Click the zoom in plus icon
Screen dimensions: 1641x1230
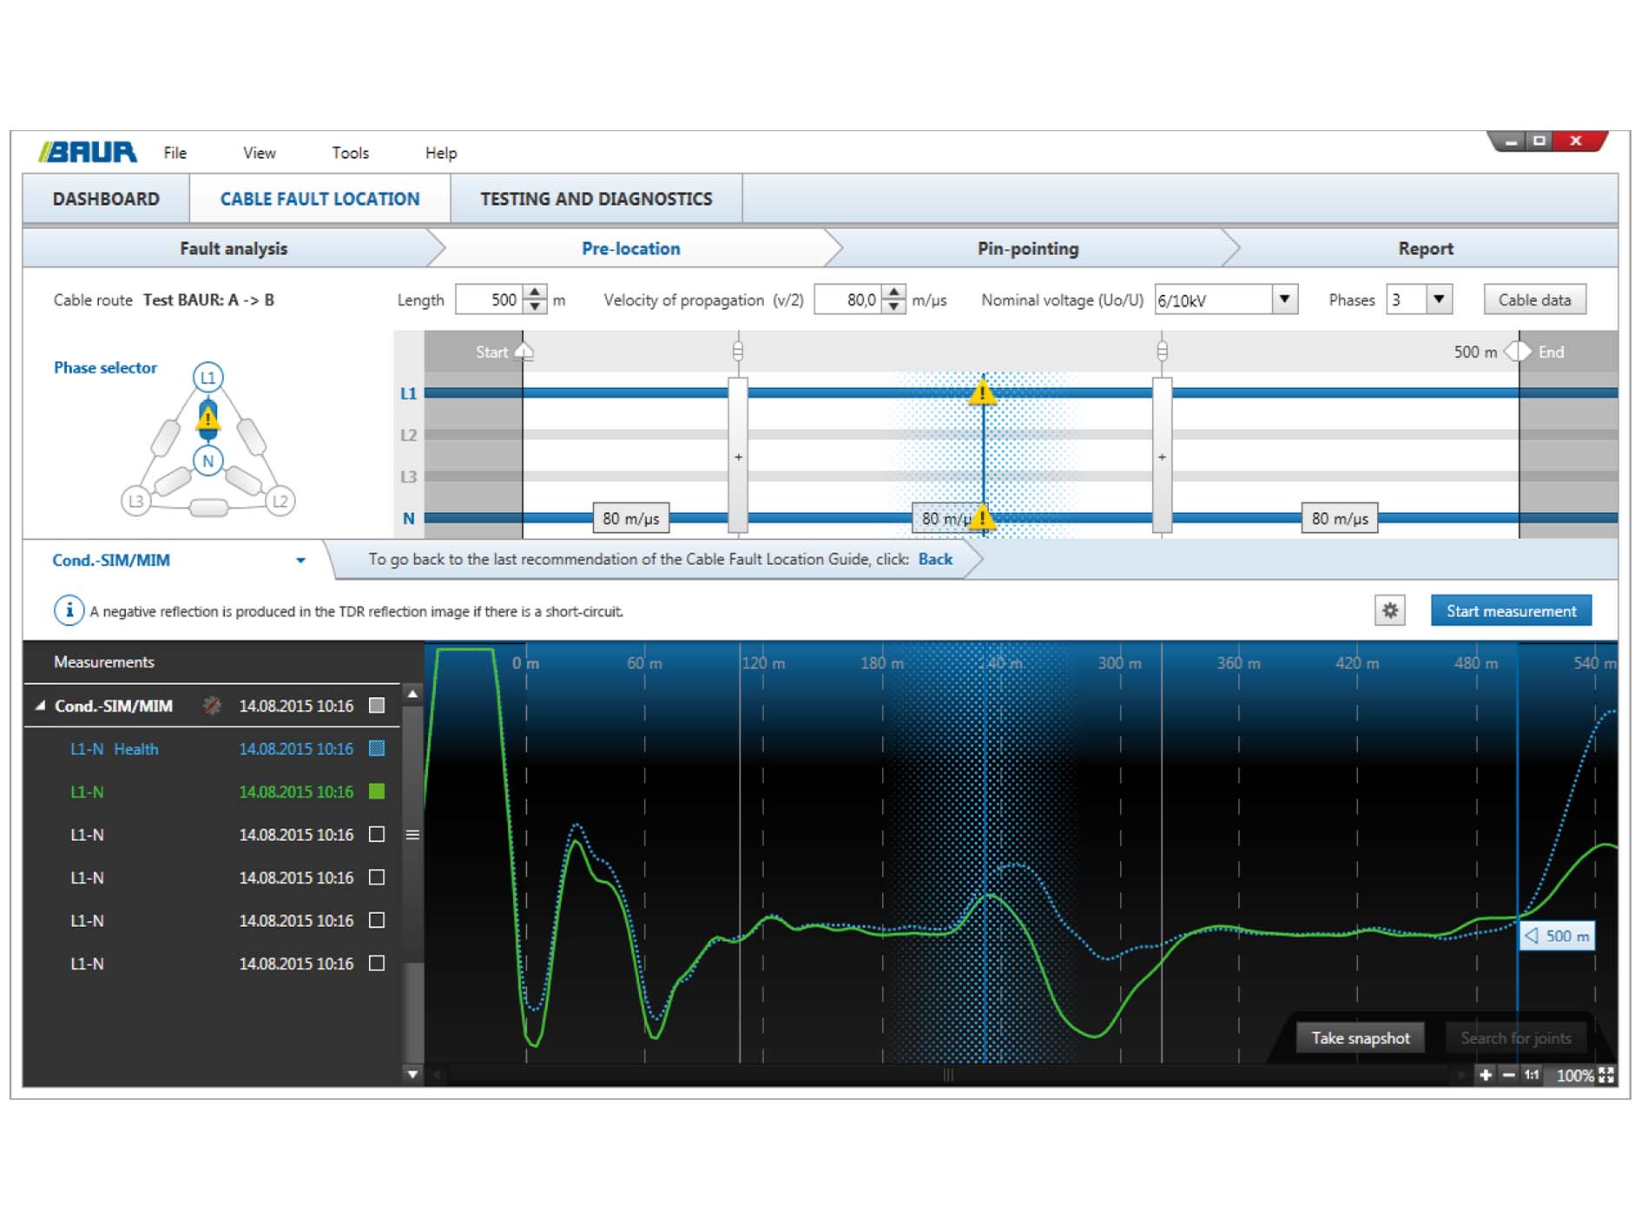pyautogui.click(x=1486, y=1075)
